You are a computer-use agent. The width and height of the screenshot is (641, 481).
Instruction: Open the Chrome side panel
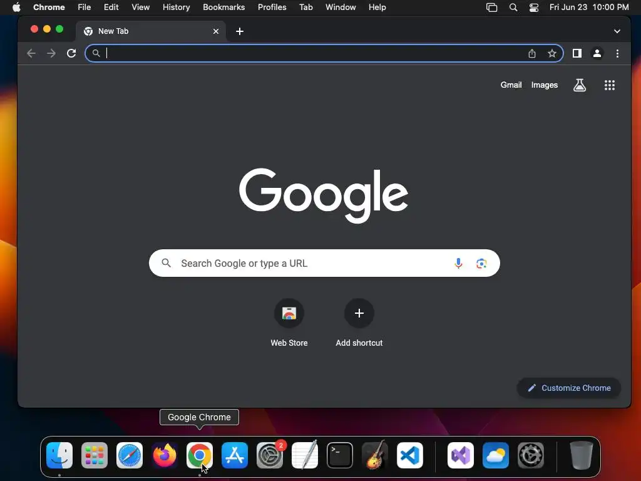coord(577,53)
